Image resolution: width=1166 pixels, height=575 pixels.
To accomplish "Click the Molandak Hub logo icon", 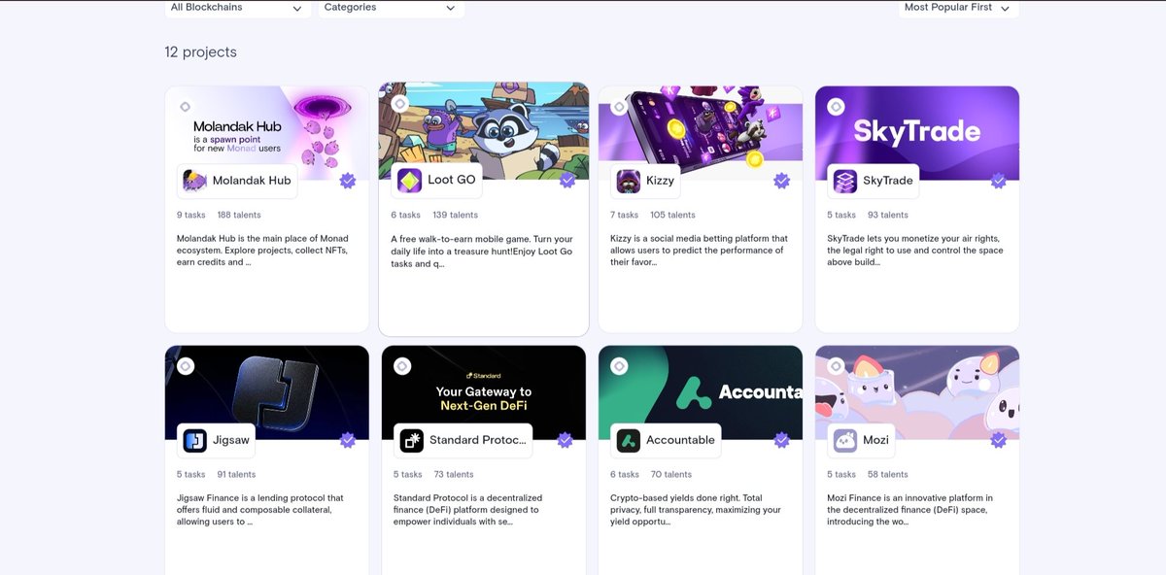I will pos(195,181).
